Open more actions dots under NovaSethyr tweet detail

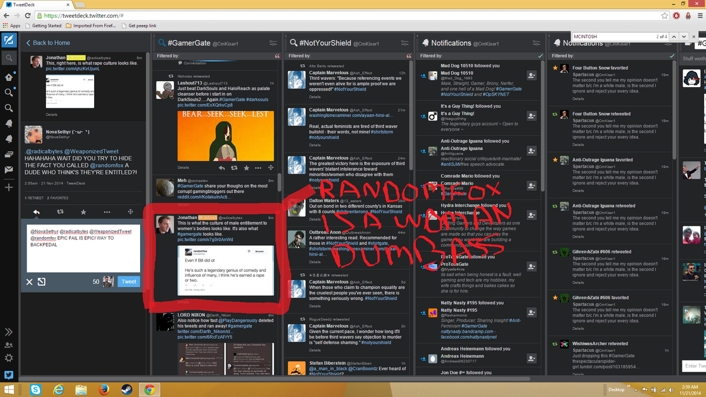[107, 212]
